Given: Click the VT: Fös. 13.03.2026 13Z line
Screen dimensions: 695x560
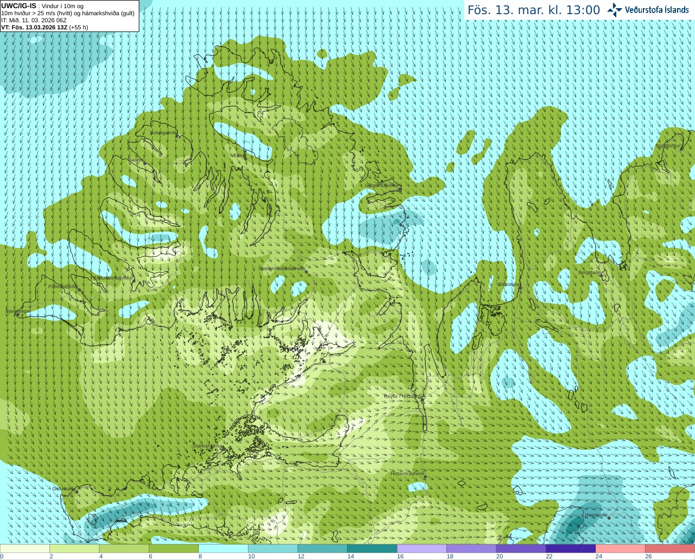Looking at the screenshot, I should pos(44,27).
